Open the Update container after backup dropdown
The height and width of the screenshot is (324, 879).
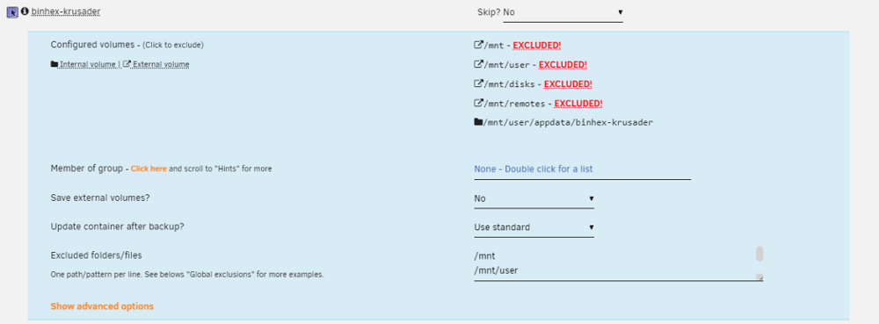pos(534,227)
